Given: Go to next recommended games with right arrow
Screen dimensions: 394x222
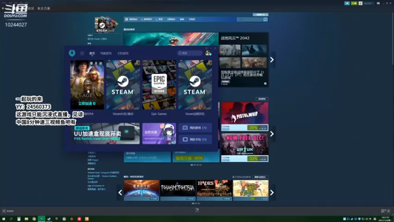Looking at the screenshot, I should [x=272, y=192].
